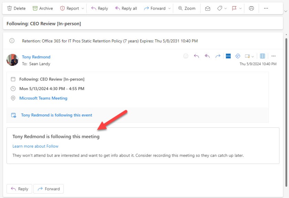Click the calendar icon beside the meeting title
The height and width of the screenshot is (198, 289).
[x=13, y=79]
